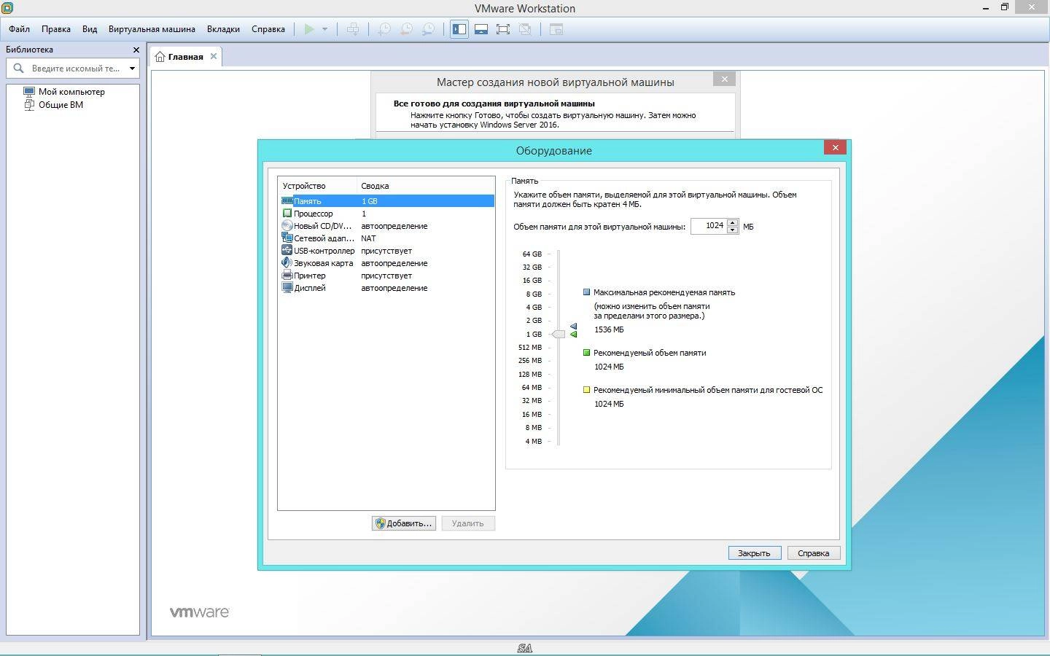This screenshot has height=656, width=1050.
Task: Click the blue maximum recommended memory marker
Action: pyautogui.click(x=574, y=327)
